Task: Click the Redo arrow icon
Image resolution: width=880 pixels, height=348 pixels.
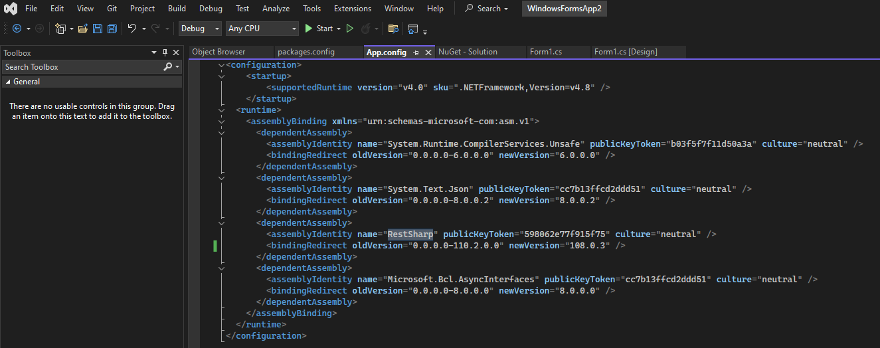Action: [155, 29]
